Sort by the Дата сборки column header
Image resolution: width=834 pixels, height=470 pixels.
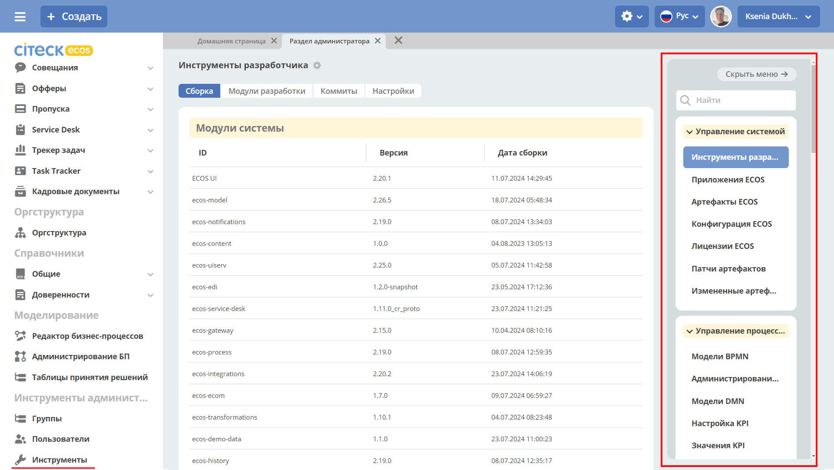(523, 153)
